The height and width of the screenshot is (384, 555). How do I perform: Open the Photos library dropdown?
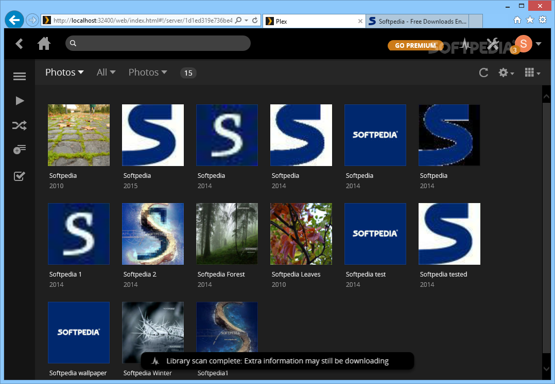64,72
